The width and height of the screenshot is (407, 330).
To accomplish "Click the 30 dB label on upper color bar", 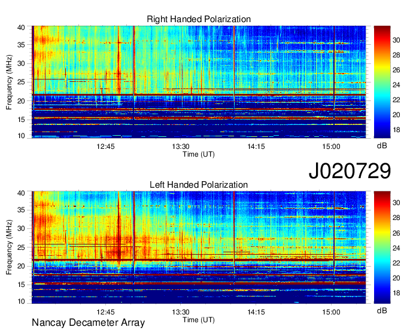I will click(x=396, y=40).
